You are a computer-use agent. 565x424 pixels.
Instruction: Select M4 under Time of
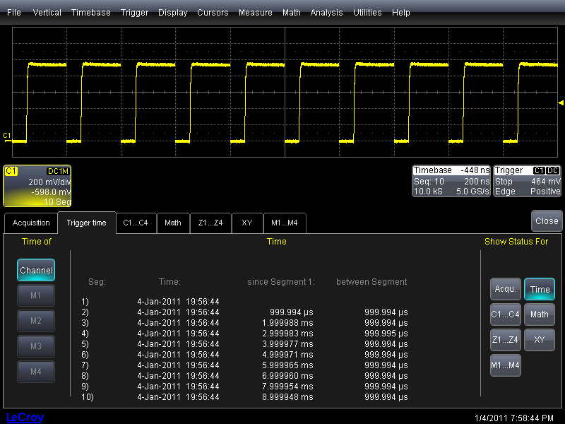[x=36, y=372]
